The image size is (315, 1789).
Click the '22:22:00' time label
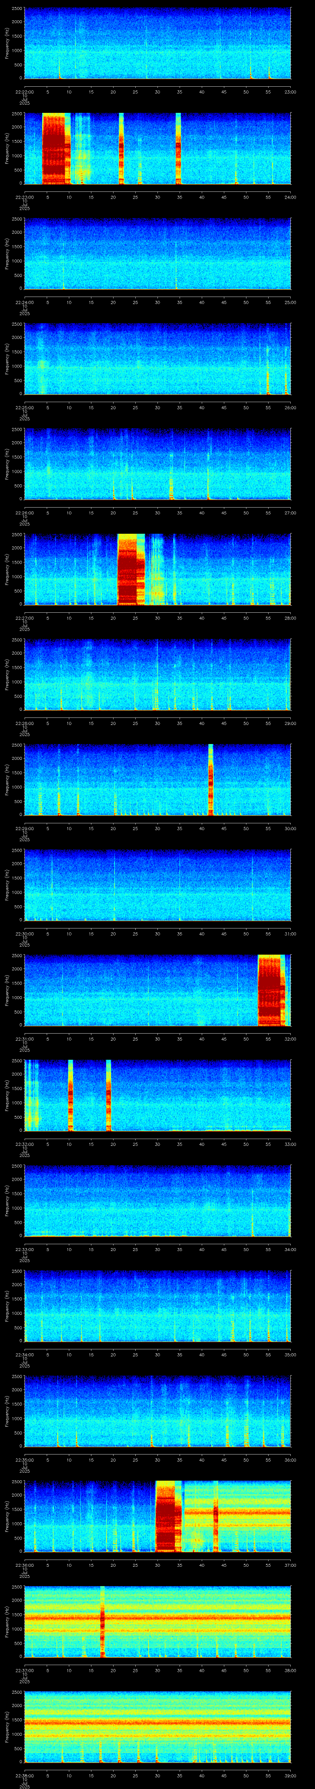point(24,91)
